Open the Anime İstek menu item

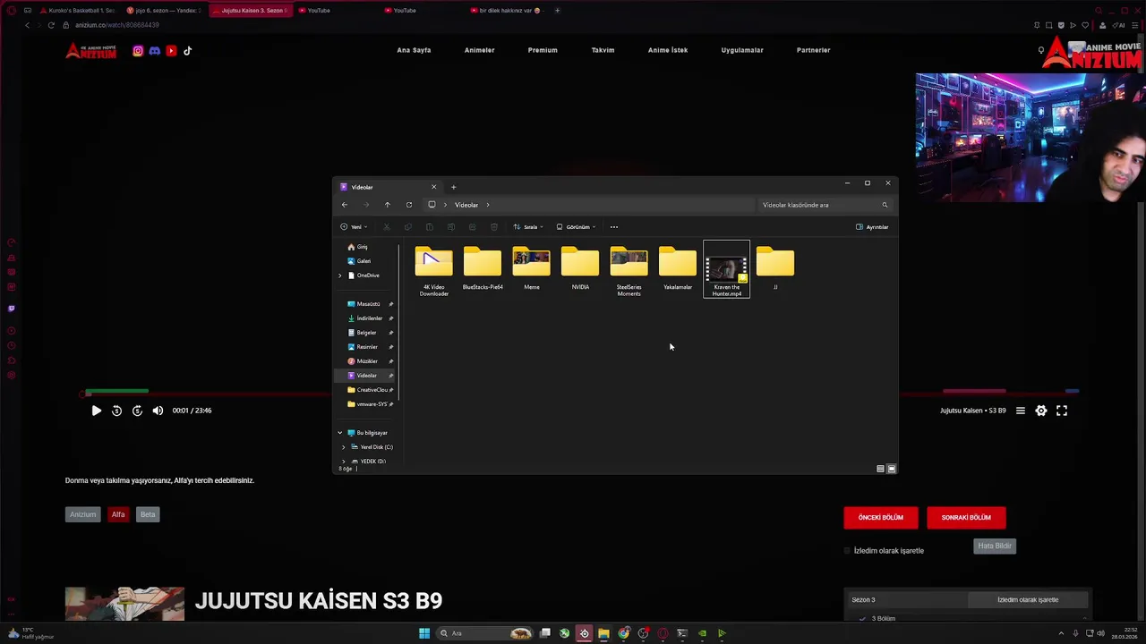click(668, 50)
